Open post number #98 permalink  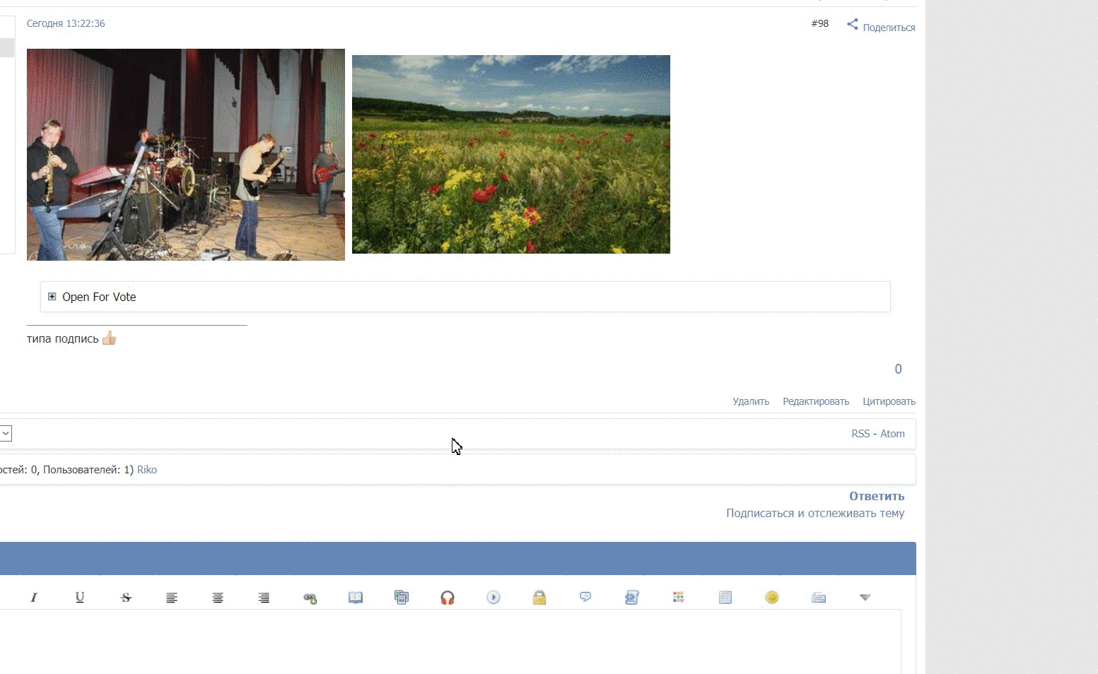[x=820, y=23]
